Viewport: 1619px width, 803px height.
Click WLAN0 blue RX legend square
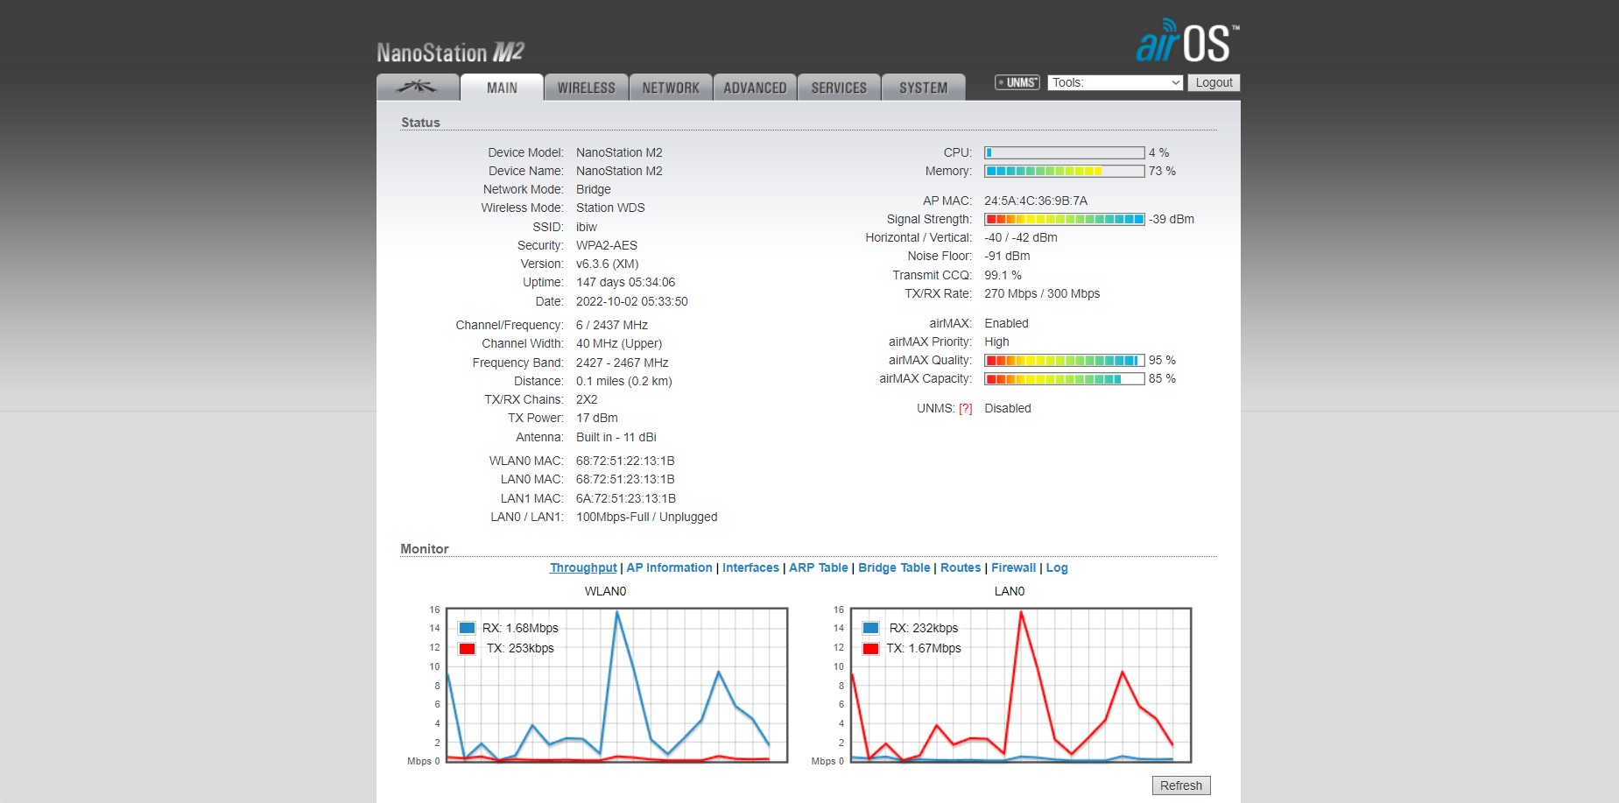pos(467,628)
